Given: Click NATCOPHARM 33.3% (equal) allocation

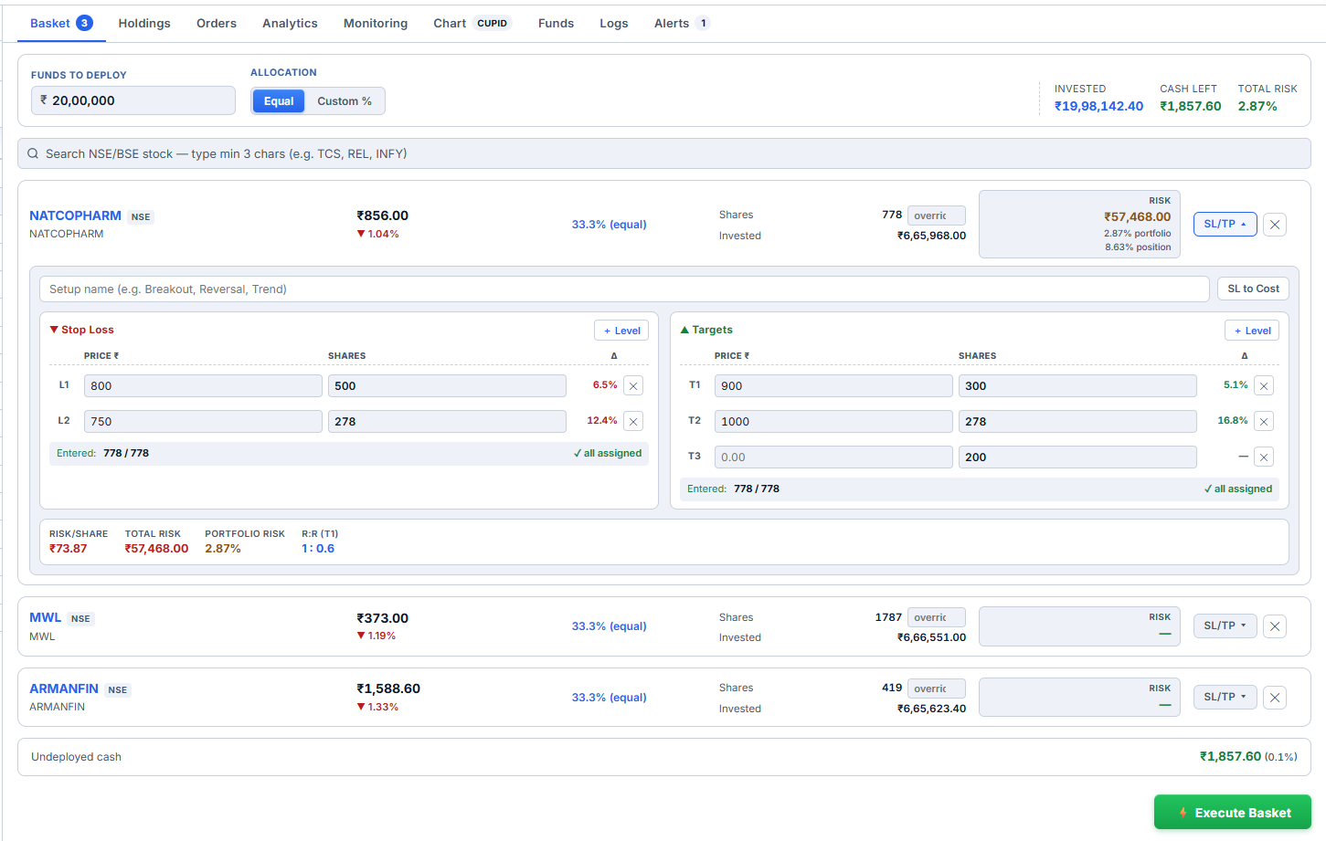Looking at the screenshot, I should 609,225.
